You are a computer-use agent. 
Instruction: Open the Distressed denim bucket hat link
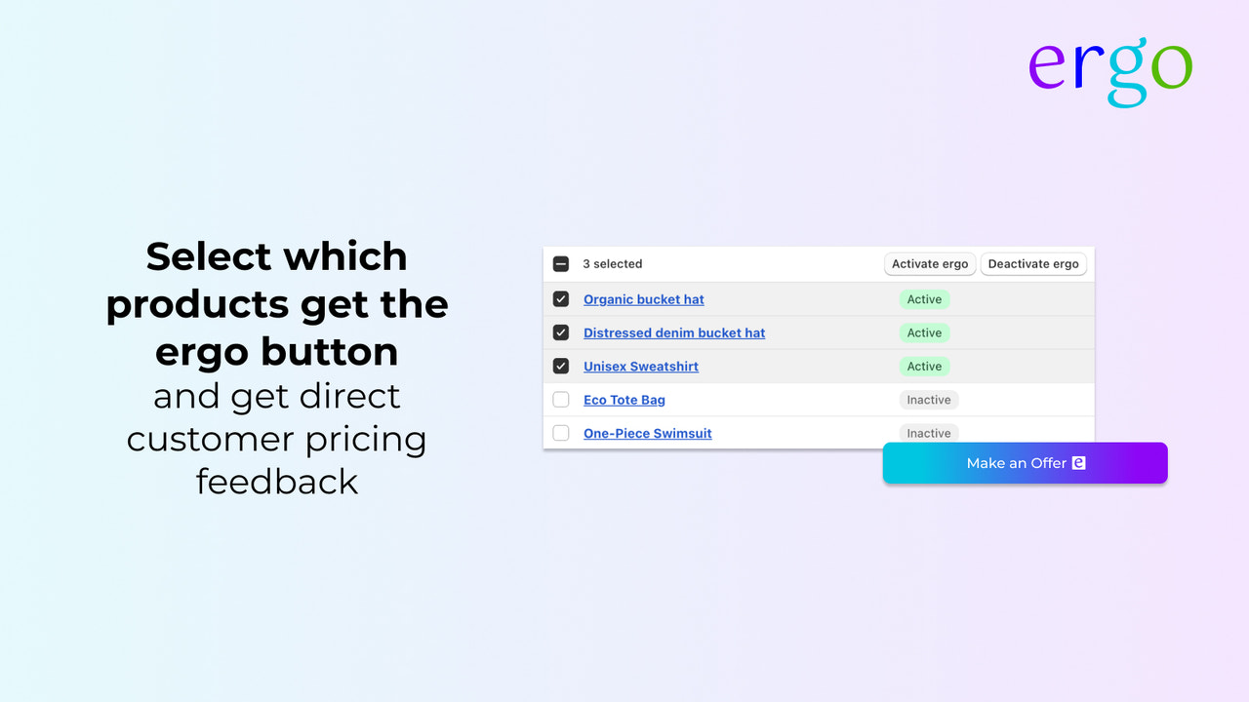[673, 332]
